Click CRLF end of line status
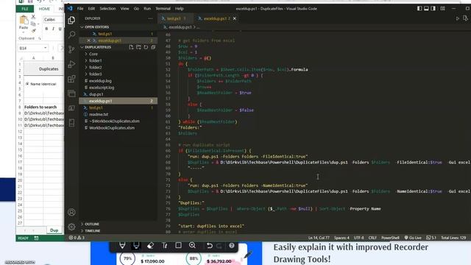Screen dimensions: 471x265 click(372, 238)
